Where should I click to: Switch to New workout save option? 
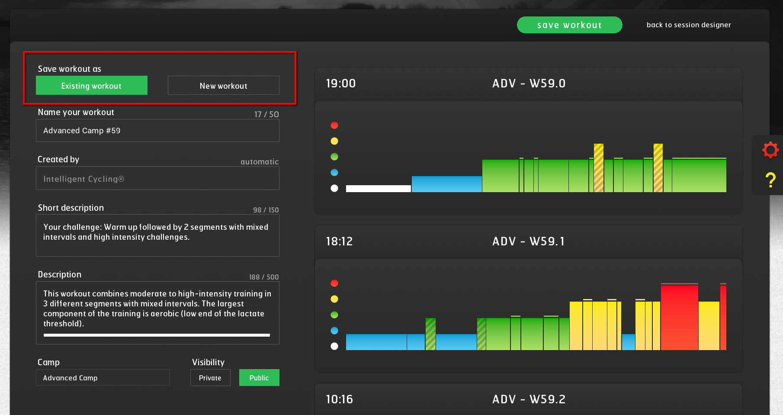click(x=223, y=86)
